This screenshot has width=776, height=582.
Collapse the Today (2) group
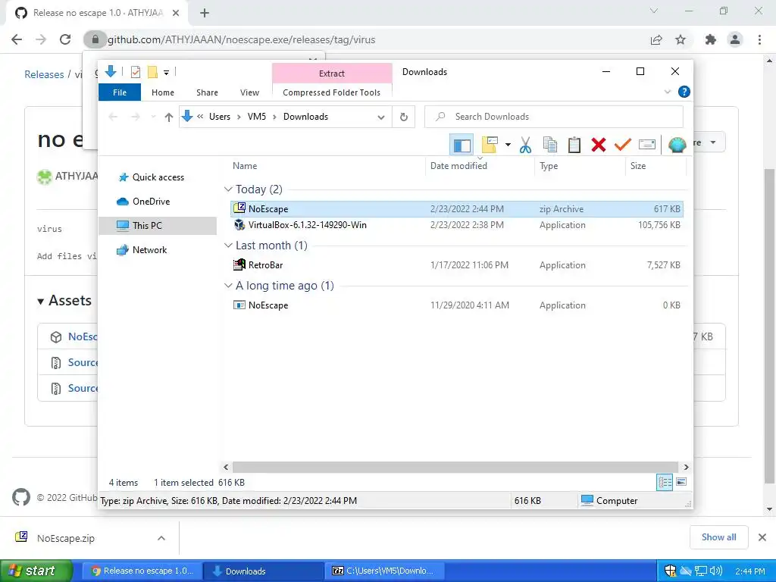coord(228,189)
